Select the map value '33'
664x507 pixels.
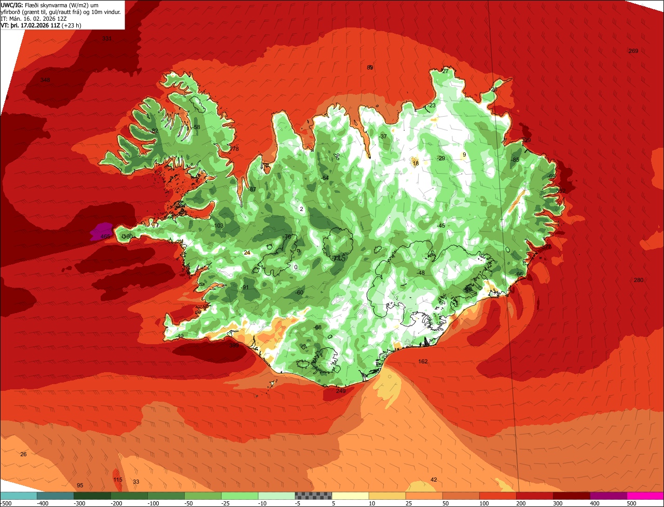136,482
